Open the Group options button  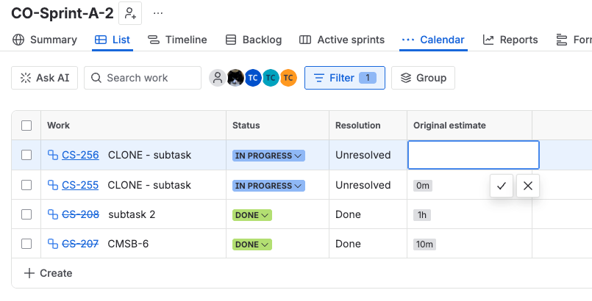tap(423, 78)
